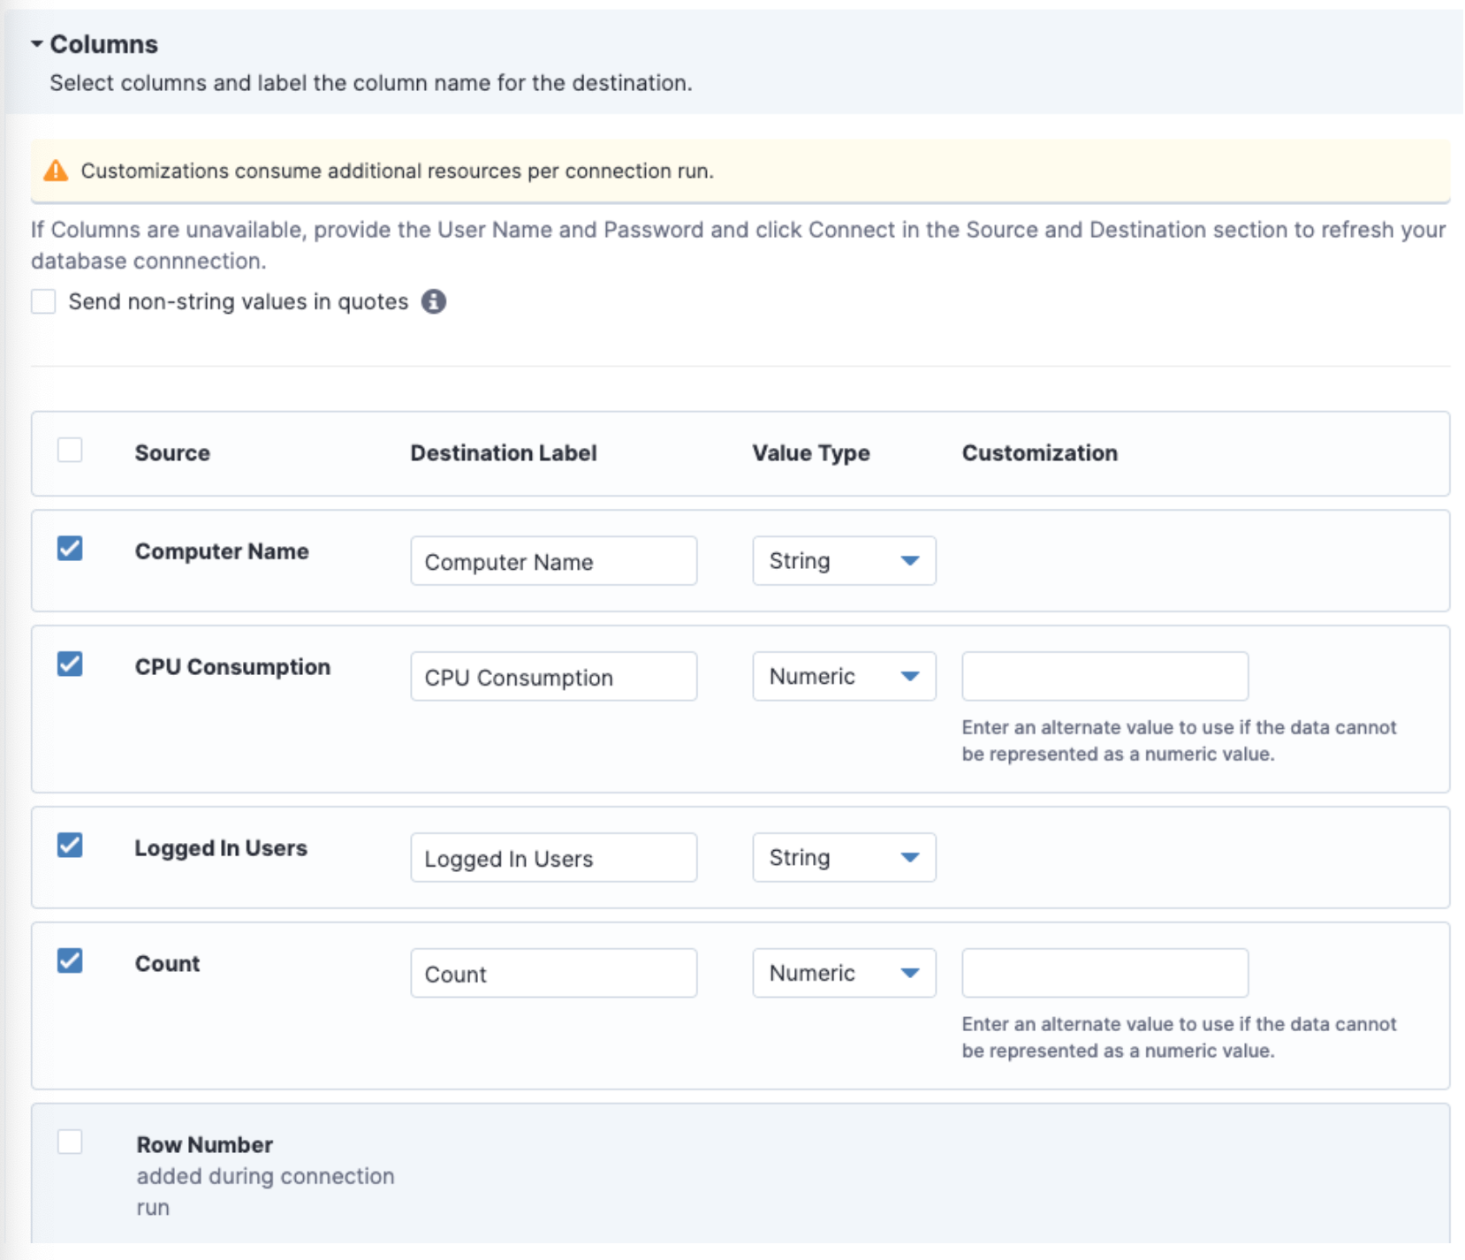This screenshot has height=1260, width=1465.
Task: Uncheck the CPU Consumption column
Action: [x=70, y=664]
